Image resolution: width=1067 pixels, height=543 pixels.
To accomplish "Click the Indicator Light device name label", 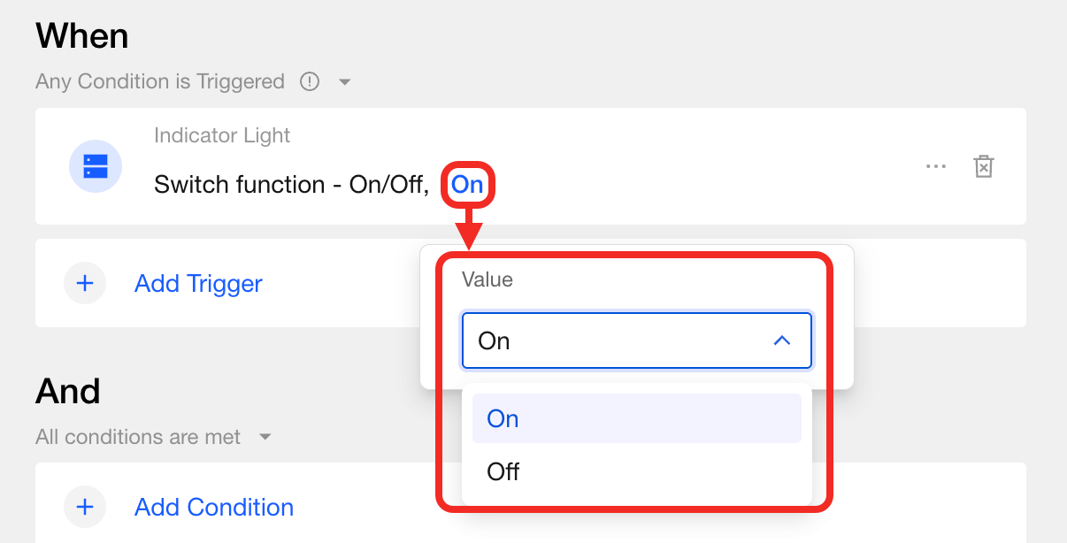I will click(x=222, y=136).
